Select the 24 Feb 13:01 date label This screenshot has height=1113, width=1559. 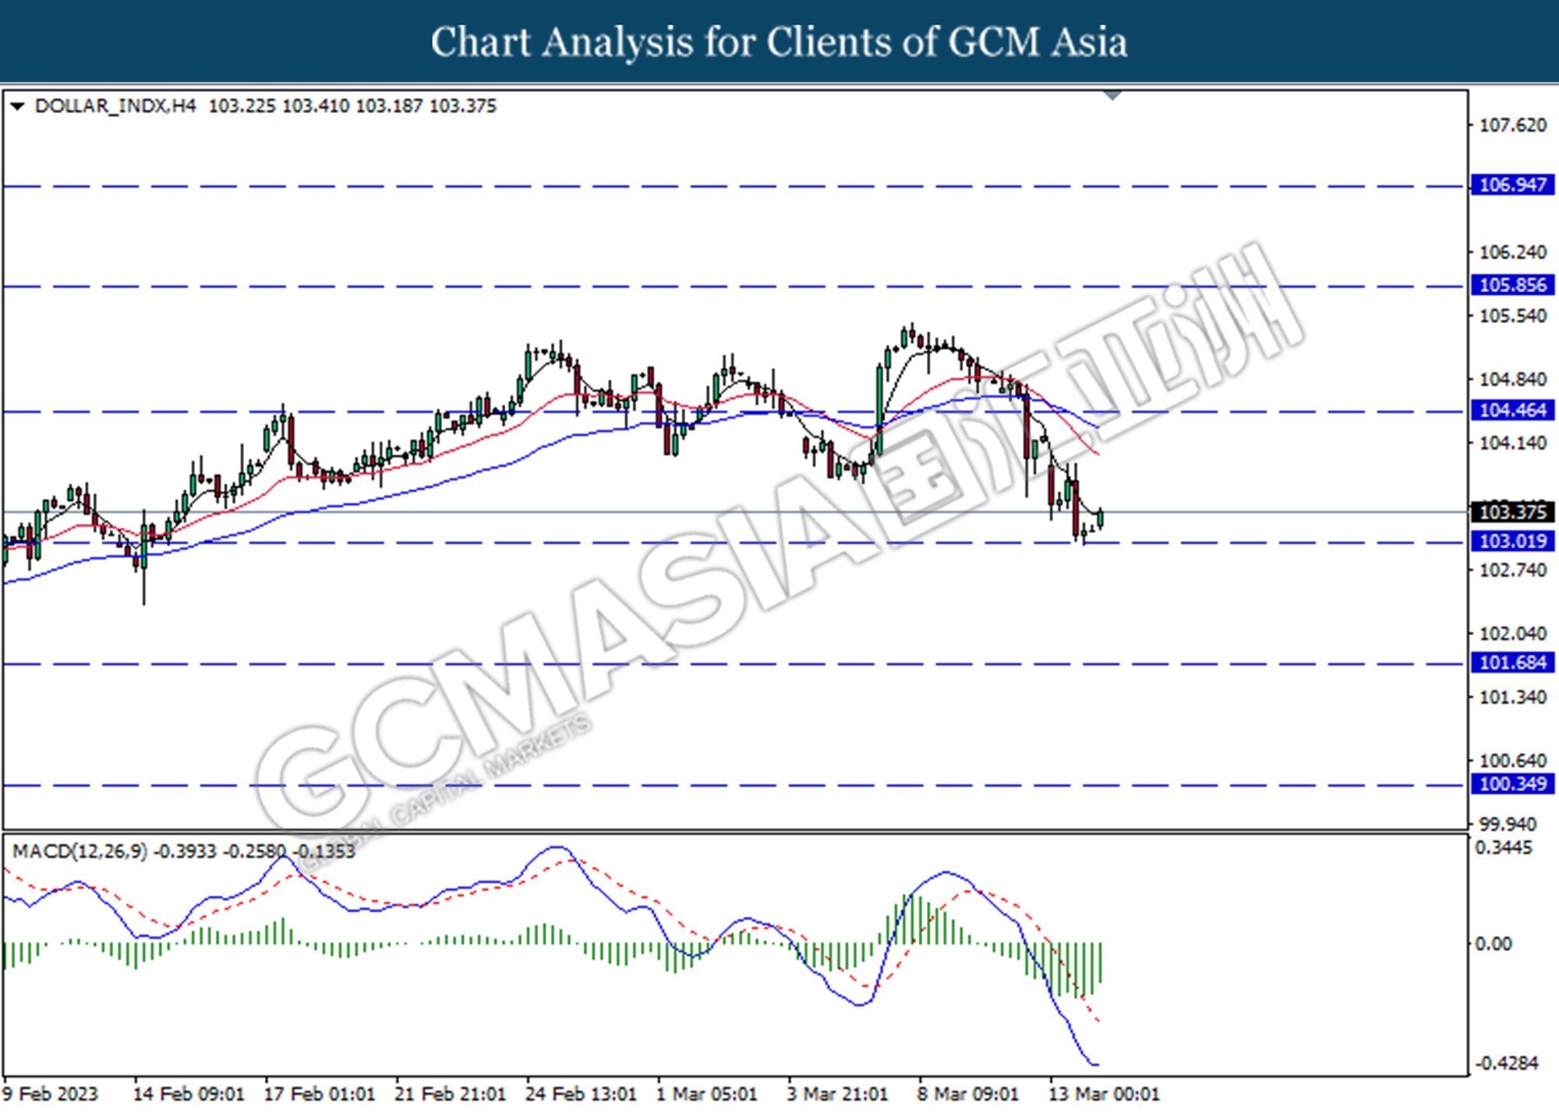coord(581,1094)
